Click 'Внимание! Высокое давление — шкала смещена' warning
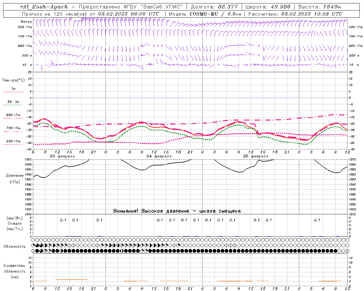 177,211
